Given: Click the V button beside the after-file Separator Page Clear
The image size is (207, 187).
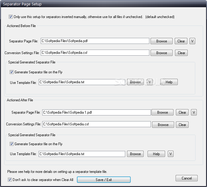Looking at the screenshot, I should pos(194,112).
